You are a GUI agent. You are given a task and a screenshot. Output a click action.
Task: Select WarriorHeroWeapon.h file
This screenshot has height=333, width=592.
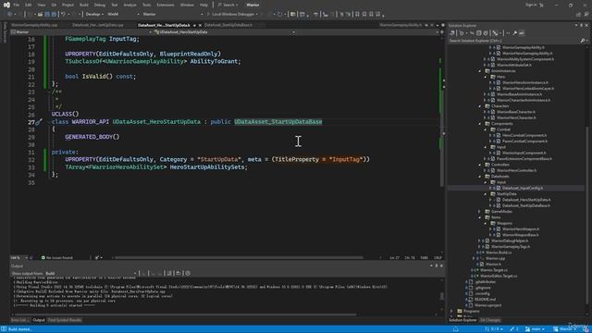point(521,229)
